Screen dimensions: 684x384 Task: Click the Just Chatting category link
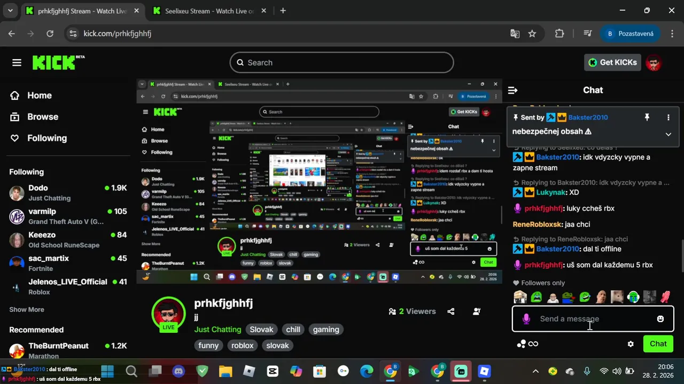tap(217, 330)
